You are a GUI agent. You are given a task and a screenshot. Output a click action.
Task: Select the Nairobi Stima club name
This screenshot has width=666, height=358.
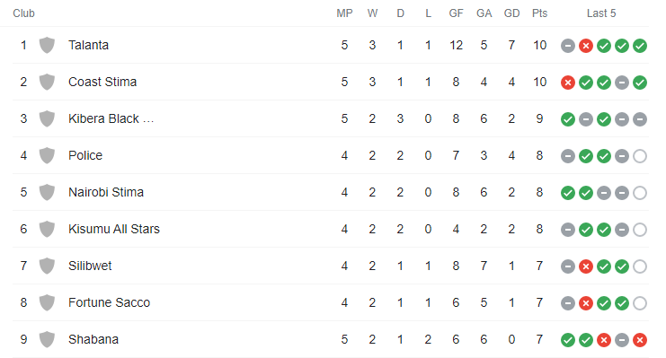(106, 192)
